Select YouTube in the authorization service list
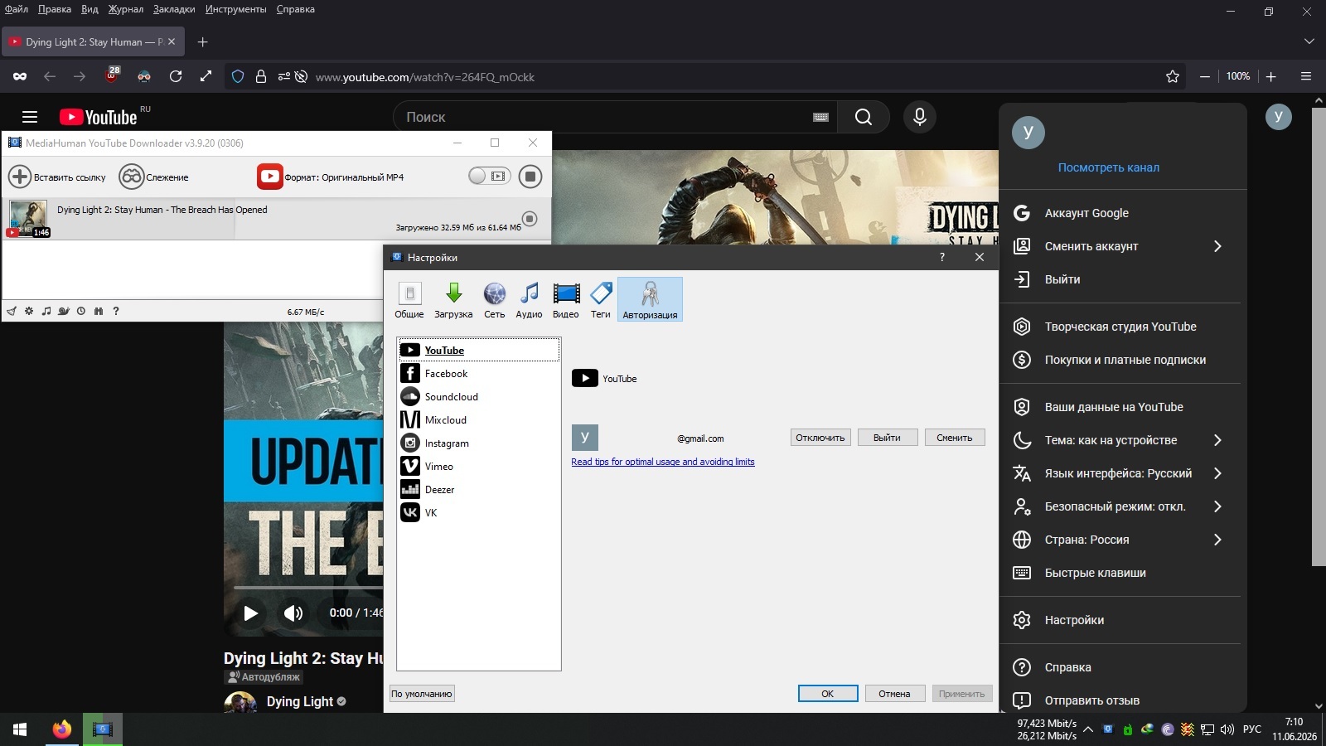 (x=479, y=350)
